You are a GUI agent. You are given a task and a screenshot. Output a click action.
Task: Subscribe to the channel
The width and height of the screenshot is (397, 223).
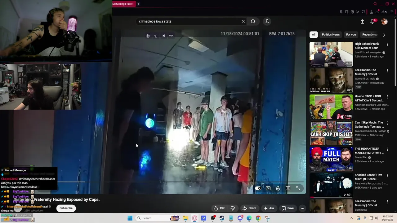[66, 208]
